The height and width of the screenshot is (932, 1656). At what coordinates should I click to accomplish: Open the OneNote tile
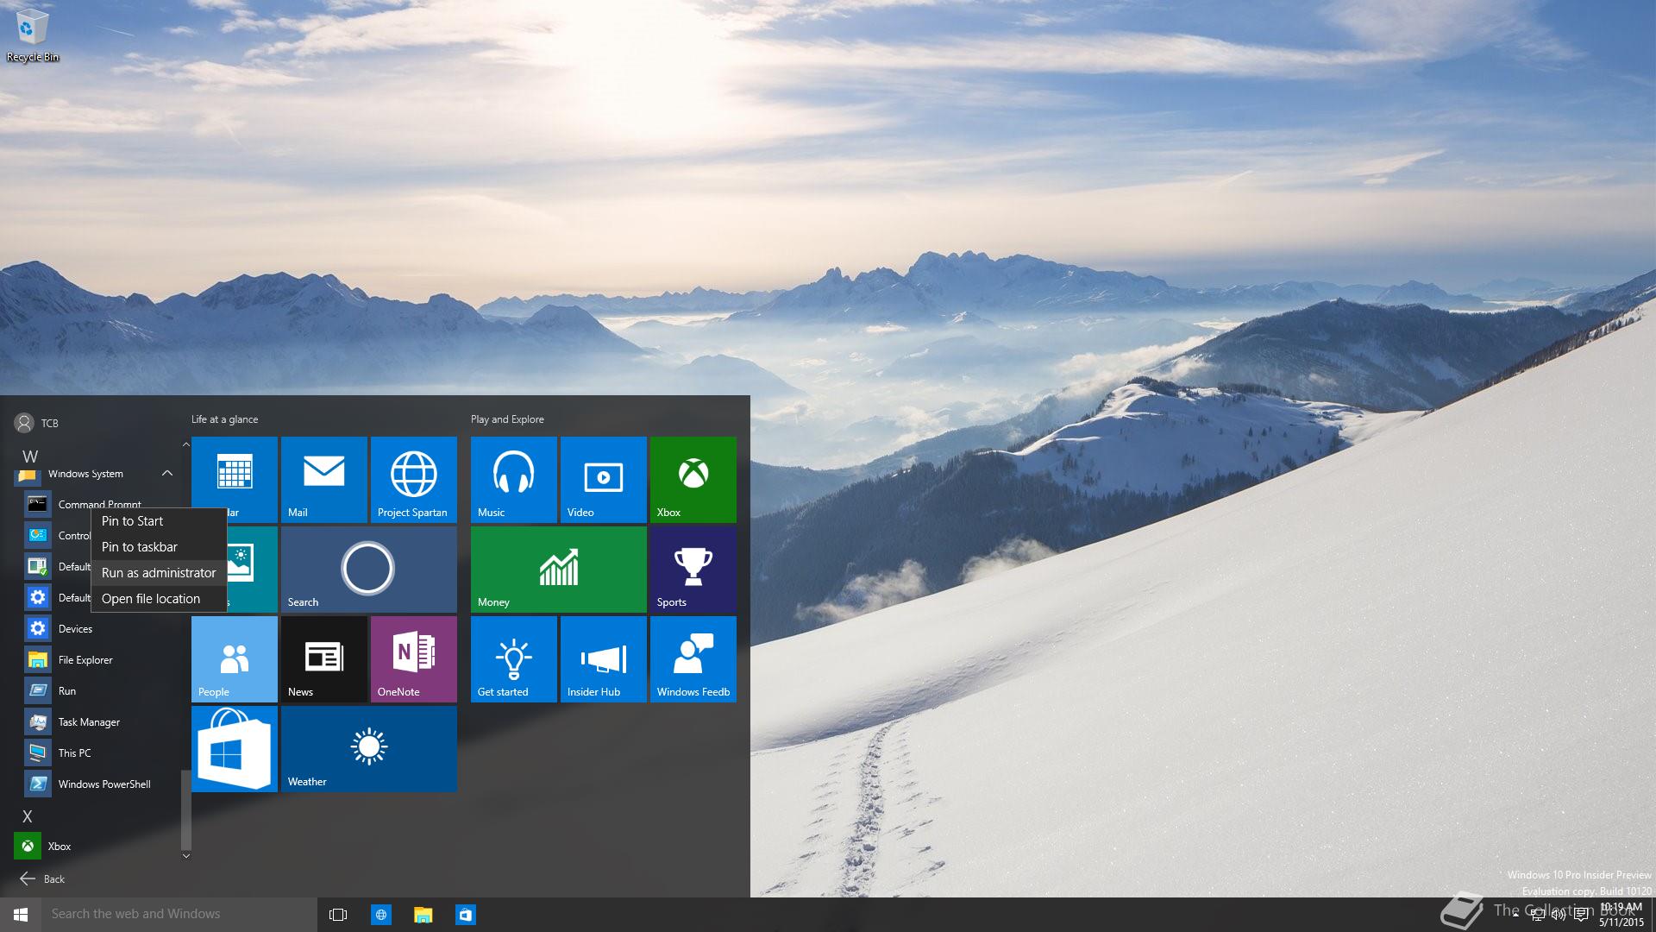pyautogui.click(x=413, y=658)
